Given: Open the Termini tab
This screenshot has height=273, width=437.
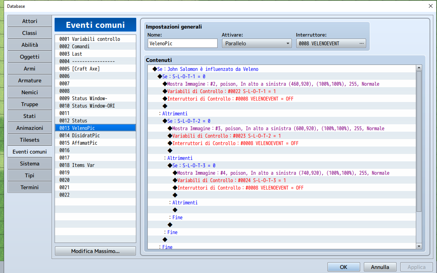Looking at the screenshot, I should [x=30, y=187].
